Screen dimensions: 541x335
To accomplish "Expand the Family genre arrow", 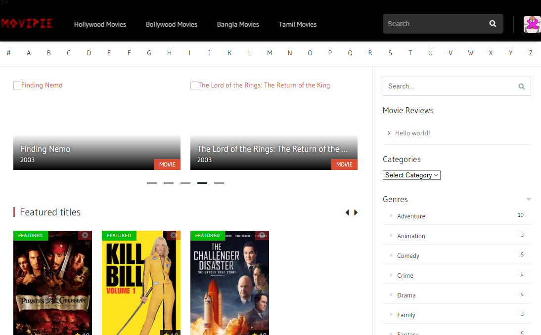I will click(391, 314).
